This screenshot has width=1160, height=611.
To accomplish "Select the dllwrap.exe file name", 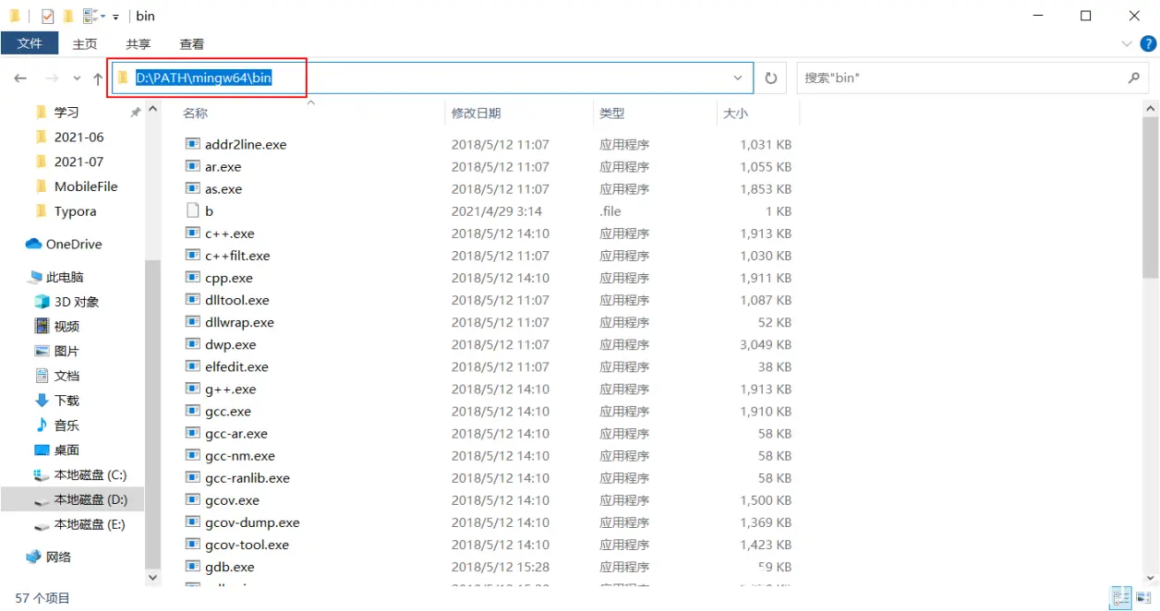I will click(x=239, y=322).
